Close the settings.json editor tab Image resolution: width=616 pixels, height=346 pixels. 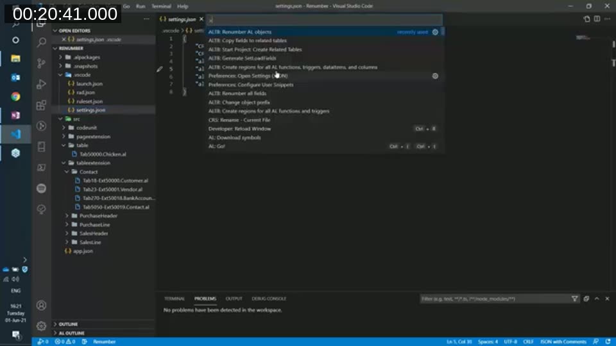tap(201, 19)
